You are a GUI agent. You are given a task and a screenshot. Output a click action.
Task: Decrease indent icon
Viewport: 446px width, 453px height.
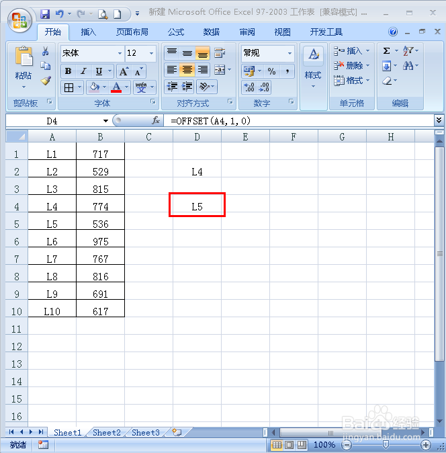[x=172, y=87]
